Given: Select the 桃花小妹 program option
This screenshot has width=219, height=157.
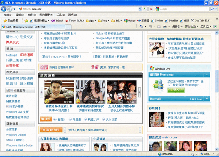Looking at the screenshot, I should coord(92,119).
